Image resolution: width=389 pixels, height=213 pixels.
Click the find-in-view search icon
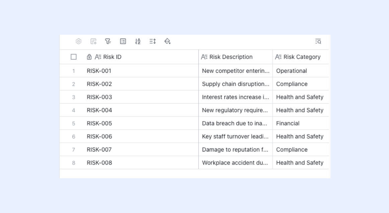point(318,41)
